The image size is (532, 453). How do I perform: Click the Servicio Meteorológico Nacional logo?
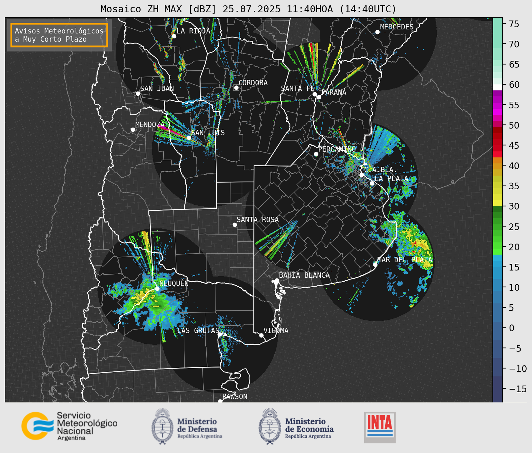69,426
